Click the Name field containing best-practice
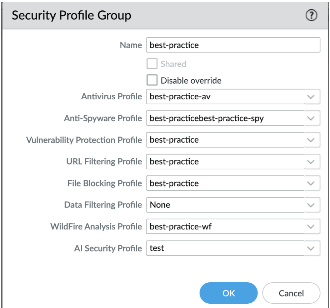This screenshot has height=308, width=330. [x=233, y=45]
